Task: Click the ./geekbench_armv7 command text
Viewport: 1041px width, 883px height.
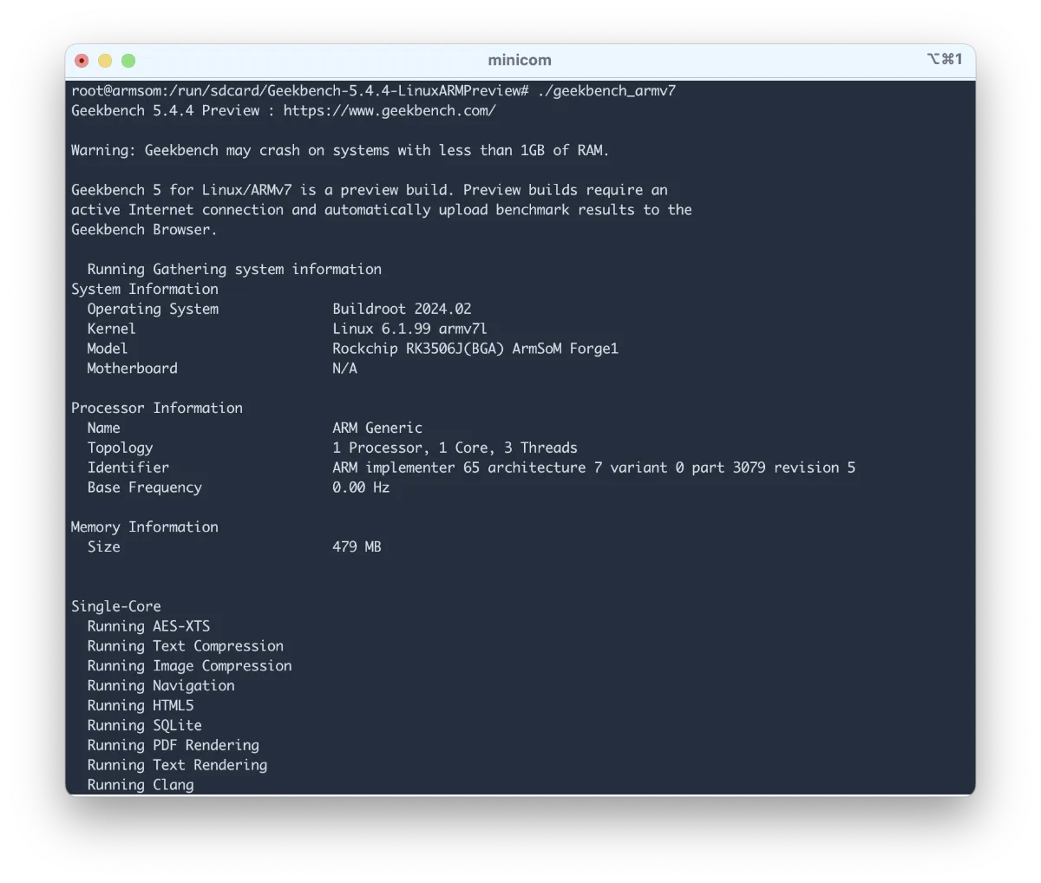Action: (x=606, y=90)
